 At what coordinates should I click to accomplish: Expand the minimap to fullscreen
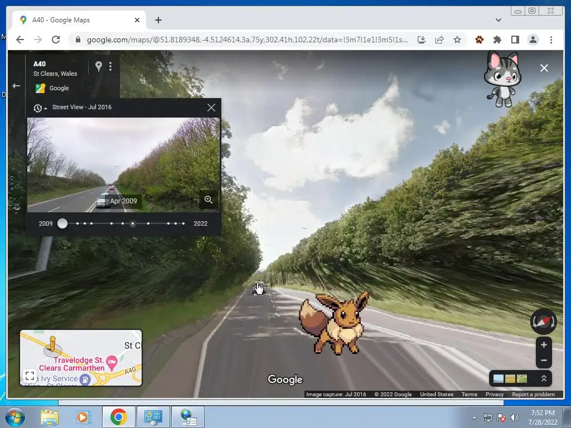pyautogui.click(x=30, y=376)
